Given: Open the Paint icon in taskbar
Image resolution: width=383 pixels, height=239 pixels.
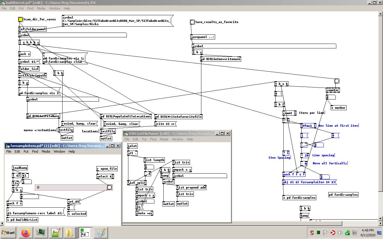Looking at the screenshot, I should pos(101,233).
